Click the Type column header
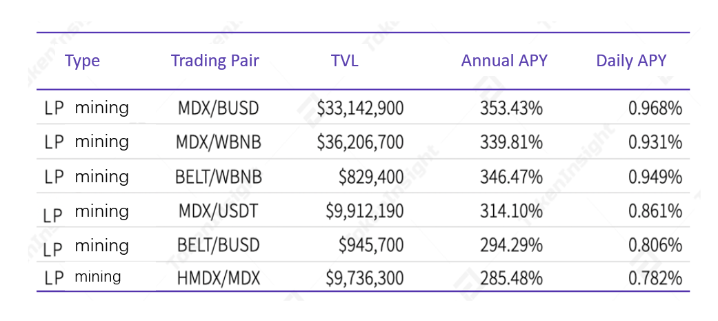 point(82,61)
